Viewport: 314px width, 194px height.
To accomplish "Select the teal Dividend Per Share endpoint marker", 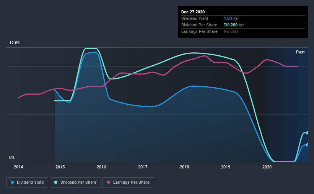I will [x=307, y=133].
